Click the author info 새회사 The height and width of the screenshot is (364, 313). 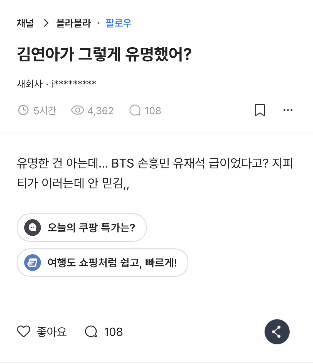tap(29, 83)
